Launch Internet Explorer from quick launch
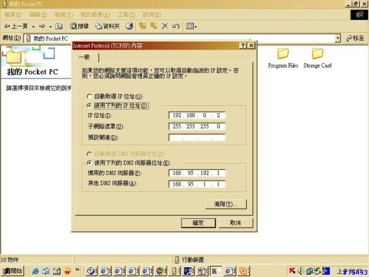Image resolution: width=369 pixels, height=277 pixels. click(35, 271)
